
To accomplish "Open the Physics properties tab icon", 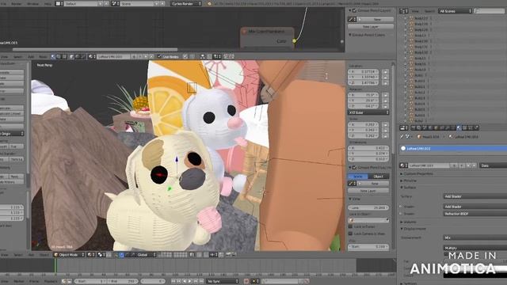I will coord(476,127).
